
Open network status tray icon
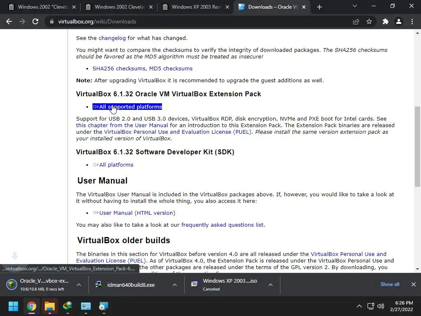[x=371, y=306]
